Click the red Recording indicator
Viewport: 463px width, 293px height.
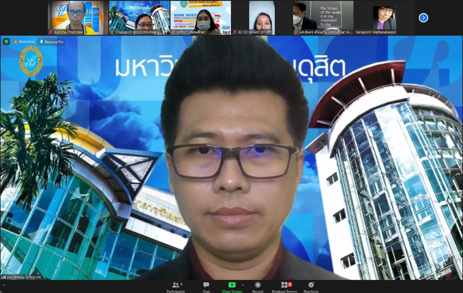[x=24, y=41]
